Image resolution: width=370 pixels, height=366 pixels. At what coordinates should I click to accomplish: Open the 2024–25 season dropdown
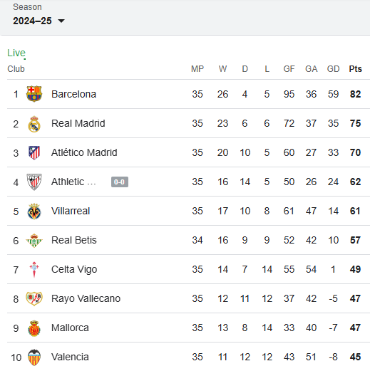click(x=38, y=21)
